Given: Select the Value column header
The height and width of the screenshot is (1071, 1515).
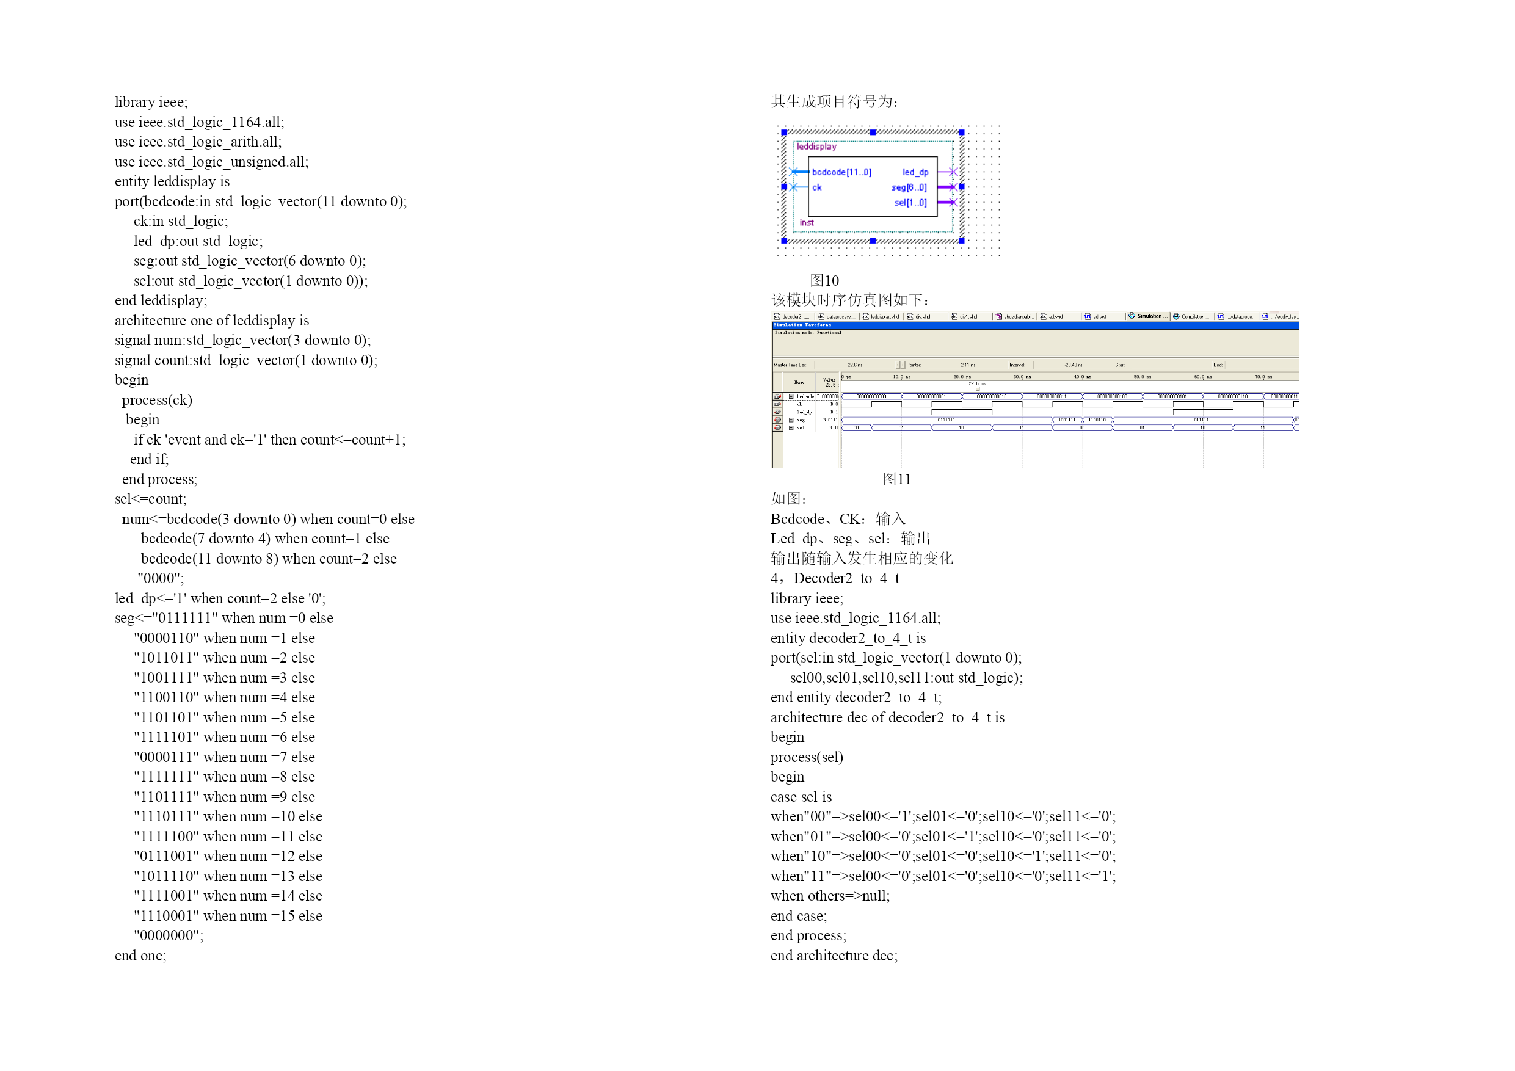Looking at the screenshot, I should [828, 383].
